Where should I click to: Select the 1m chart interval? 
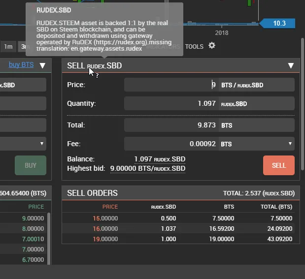click(8, 47)
